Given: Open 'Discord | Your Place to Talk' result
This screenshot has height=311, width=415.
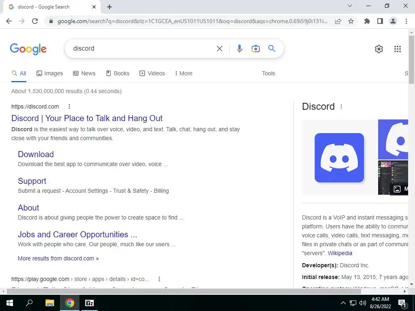Looking at the screenshot, I should tap(87, 118).
